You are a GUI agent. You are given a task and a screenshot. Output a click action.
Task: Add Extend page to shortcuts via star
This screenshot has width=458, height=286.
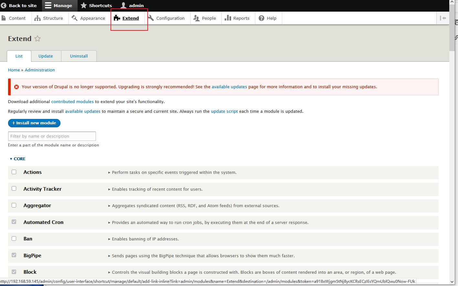(x=37, y=39)
